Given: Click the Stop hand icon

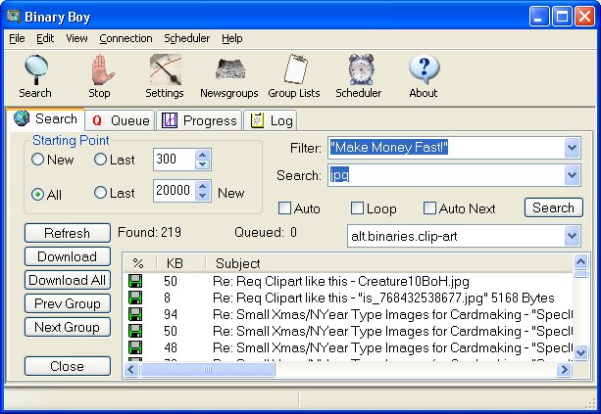Looking at the screenshot, I should [x=101, y=69].
